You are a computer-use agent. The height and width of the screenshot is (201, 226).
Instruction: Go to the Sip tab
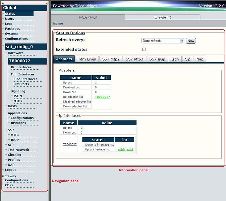coord(187,59)
